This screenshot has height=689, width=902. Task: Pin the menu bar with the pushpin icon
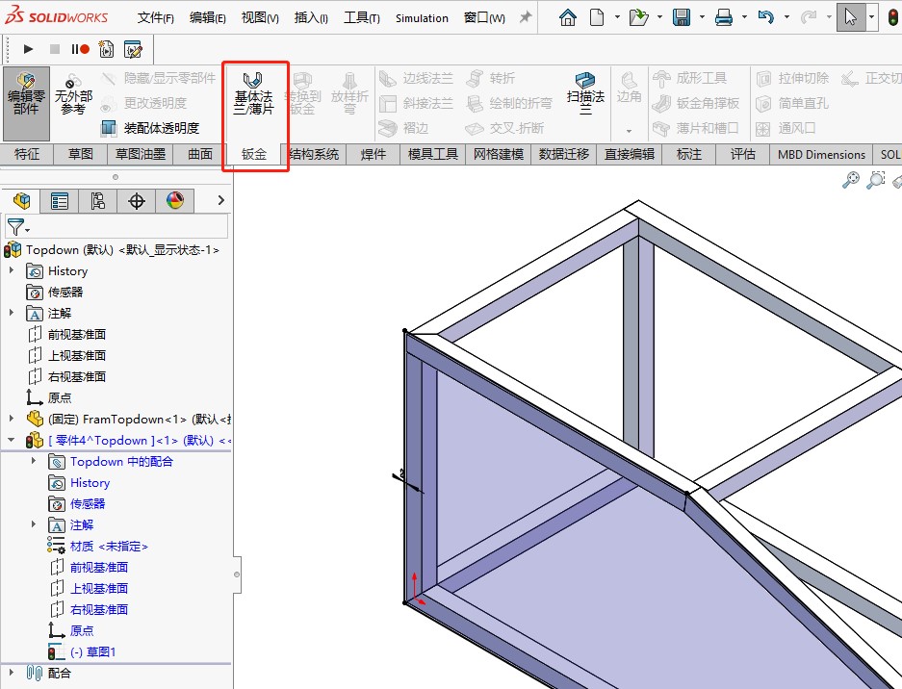click(x=526, y=17)
